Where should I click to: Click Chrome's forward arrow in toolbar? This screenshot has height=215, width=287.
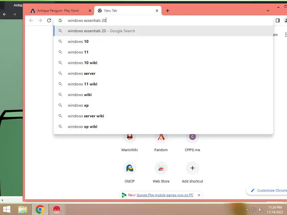pyautogui.click(x=40, y=20)
